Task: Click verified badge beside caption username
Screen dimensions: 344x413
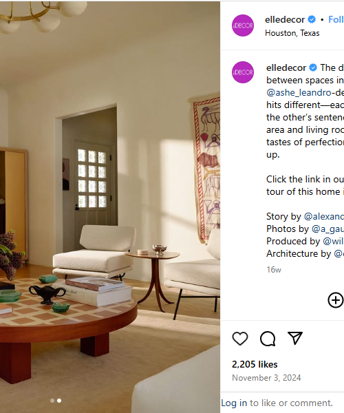Action: (x=313, y=67)
